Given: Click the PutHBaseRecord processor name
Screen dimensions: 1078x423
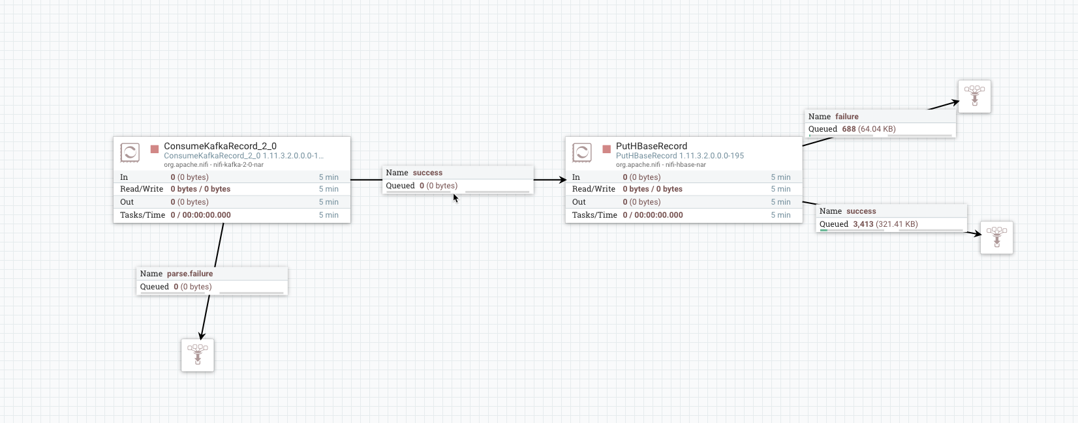Looking at the screenshot, I should (x=651, y=146).
